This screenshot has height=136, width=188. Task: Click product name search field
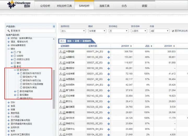31,31
